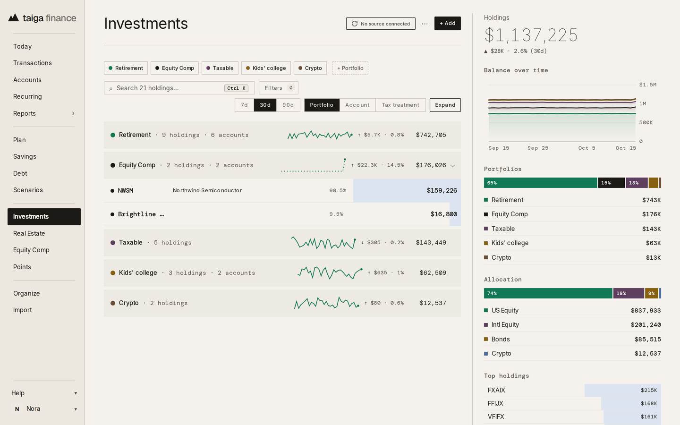Screen dimensions: 680x425
Task: Switch to Account grouping tab
Action: click(x=357, y=105)
